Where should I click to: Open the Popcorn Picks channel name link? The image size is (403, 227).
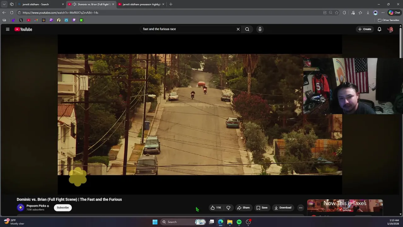coord(36,206)
